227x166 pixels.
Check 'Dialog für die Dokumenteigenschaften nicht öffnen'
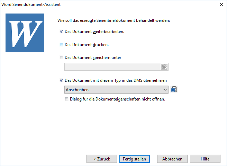click(66, 99)
